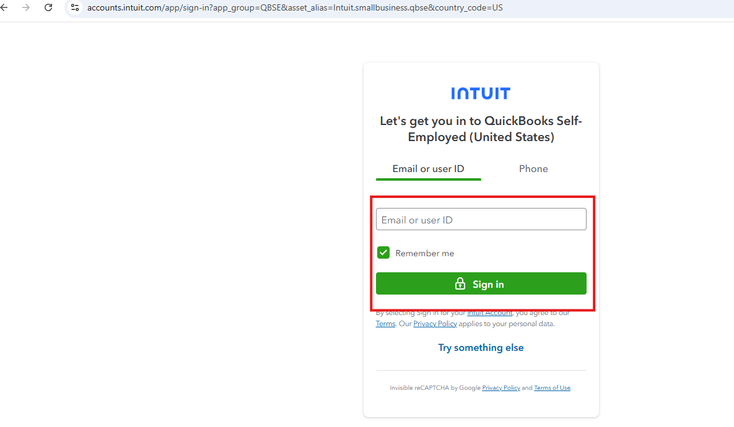This screenshot has height=427, width=734.
Task: Click the green Sign in button
Action: [481, 284]
